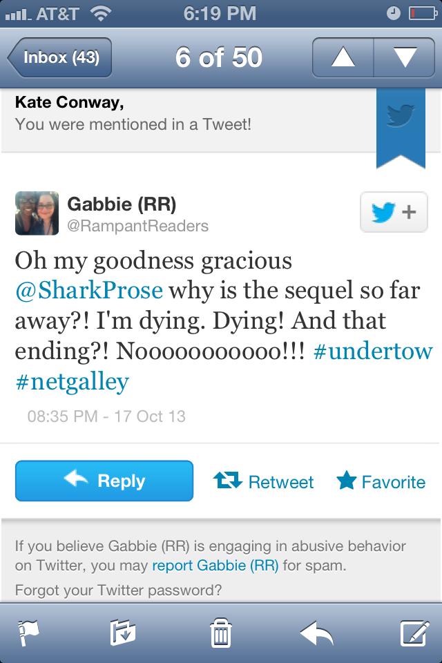Viewport: 442px width, 663px height.
Task: Return to Inbox (43)
Action: [60, 57]
